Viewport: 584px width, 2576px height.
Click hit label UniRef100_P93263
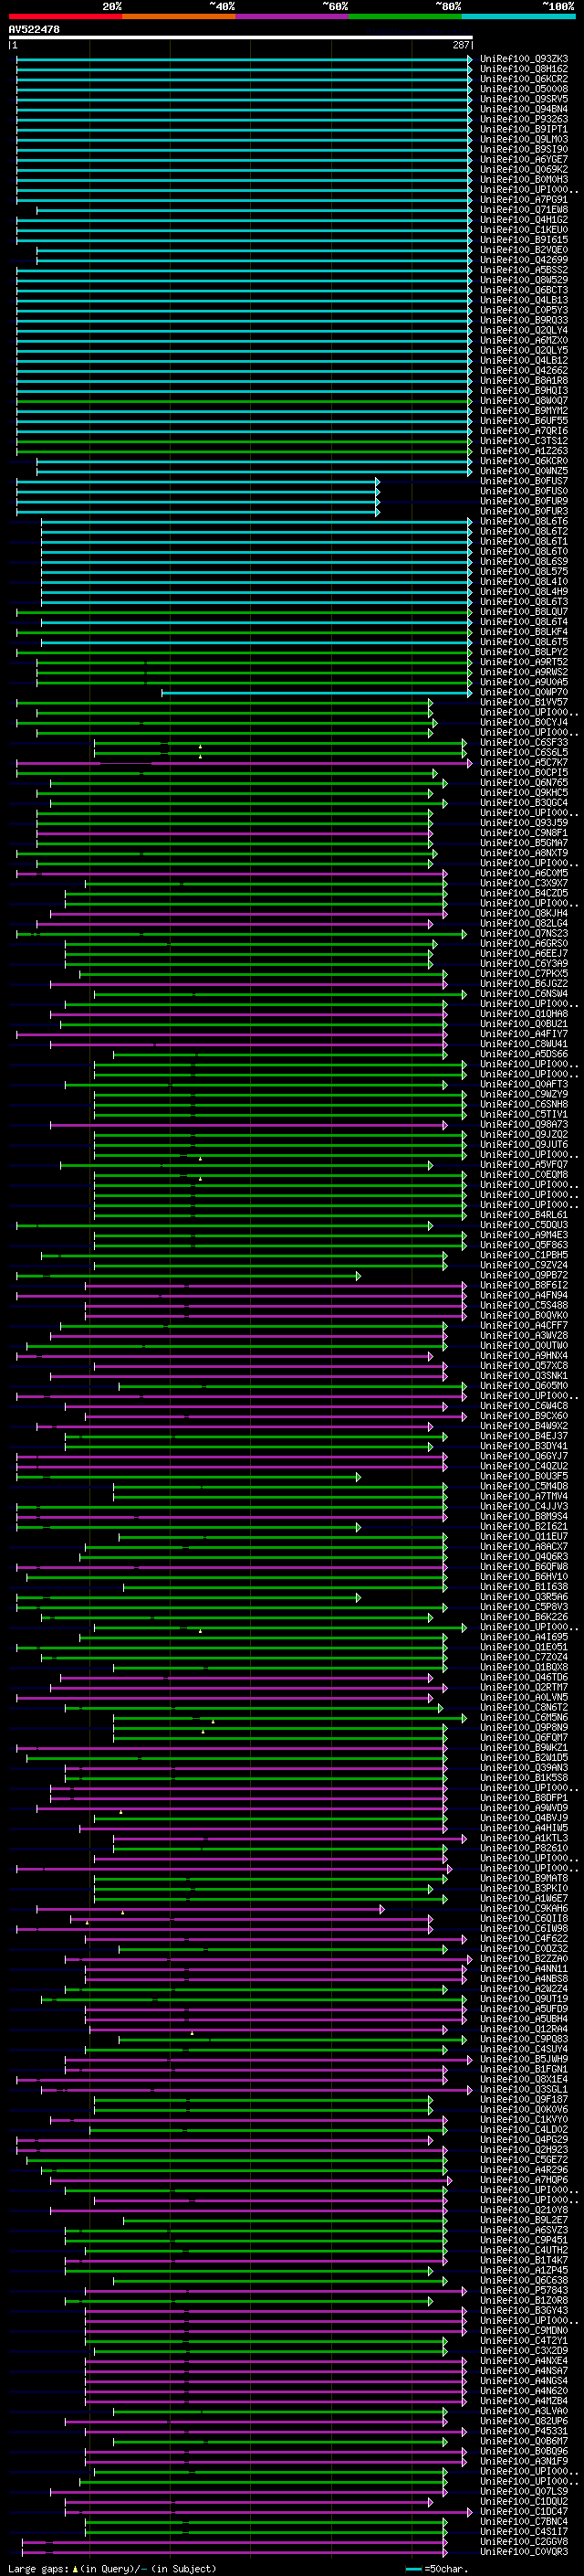(x=524, y=119)
